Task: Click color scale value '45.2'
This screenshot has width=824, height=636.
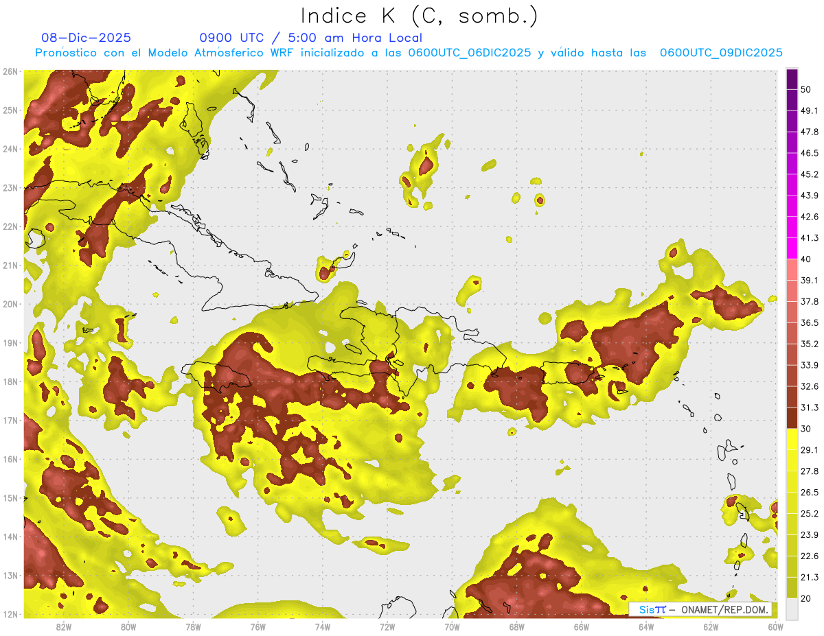Action: pos(809,174)
